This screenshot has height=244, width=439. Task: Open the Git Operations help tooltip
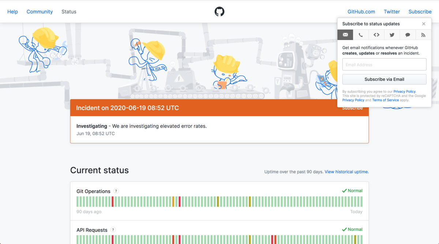coord(116,191)
